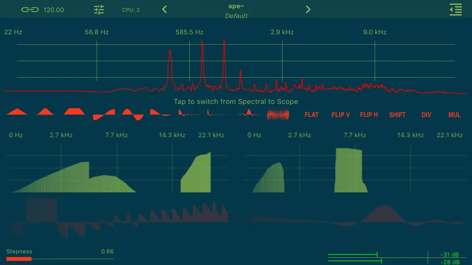Open the mixer settings sliders icon

click(x=99, y=10)
